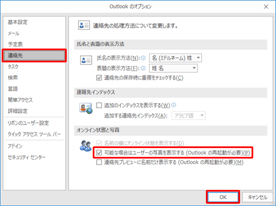Toggle 名前の横にオンライン状態を表示する checkbox
This screenshot has height=206, width=276.
tap(99, 143)
